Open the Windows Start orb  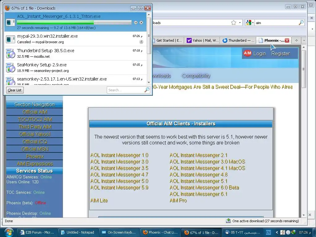pyautogui.click(x=8, y=232)
